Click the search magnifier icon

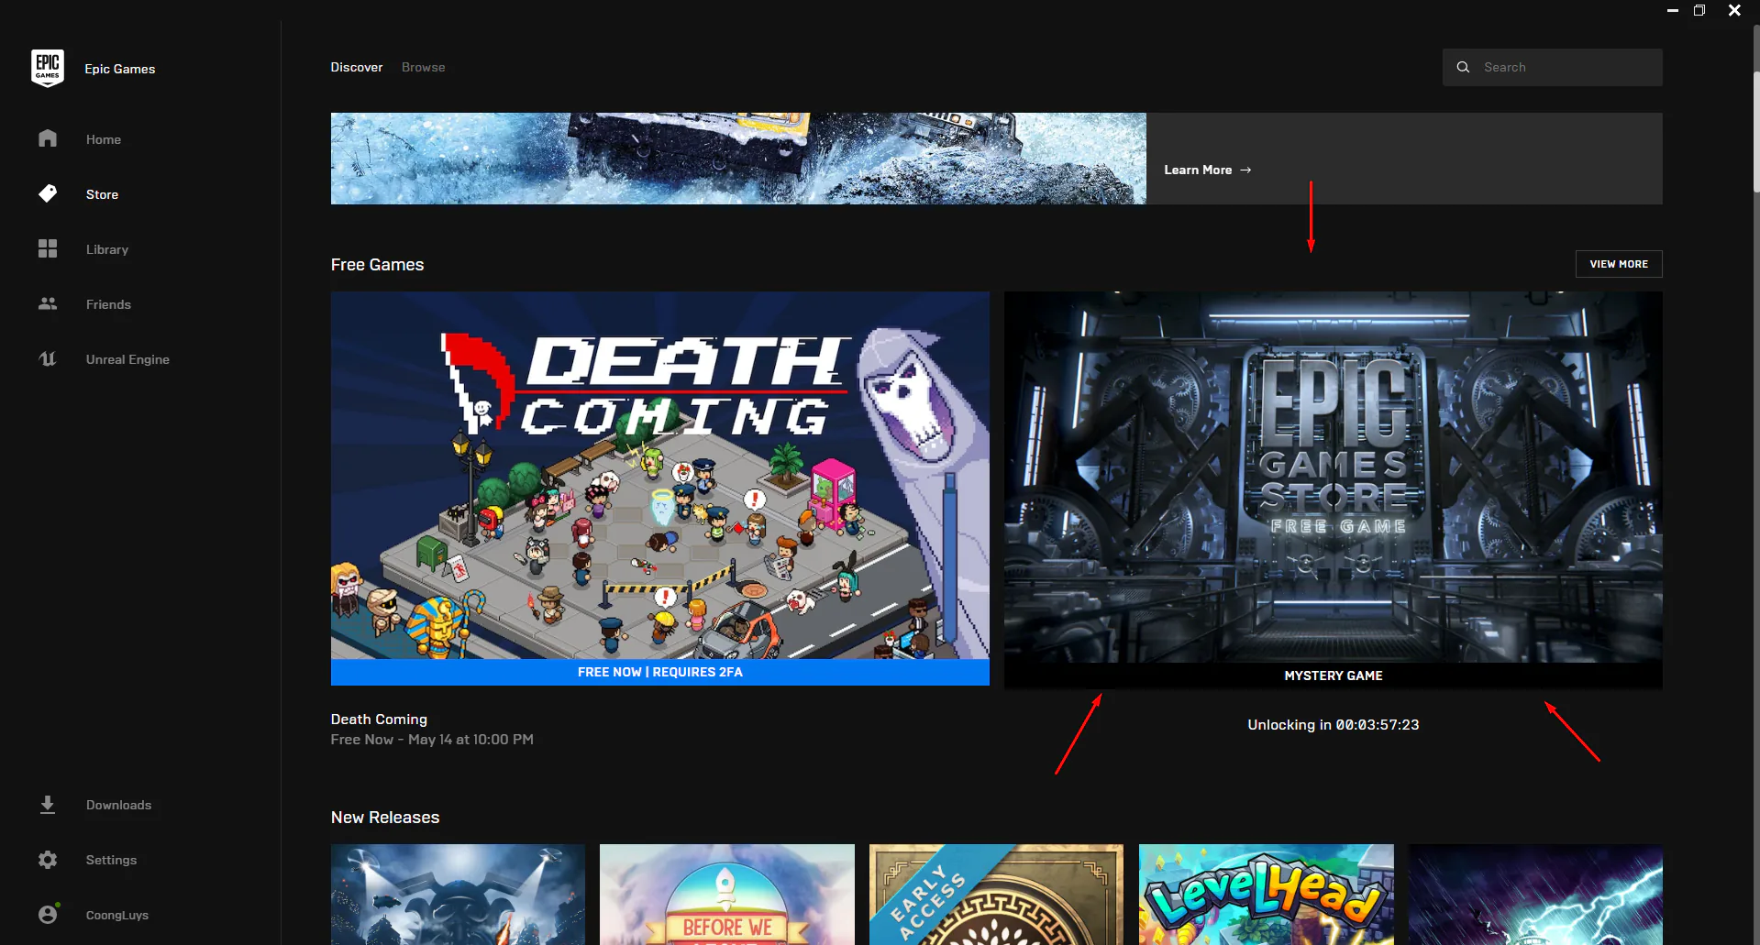coord(1463,67)
